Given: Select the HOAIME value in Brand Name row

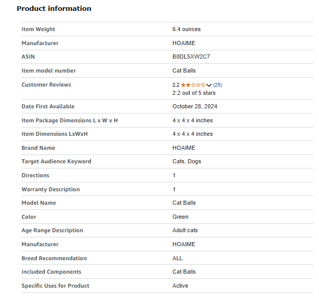Looking at the screenshot, I should [x=184, y=148].
